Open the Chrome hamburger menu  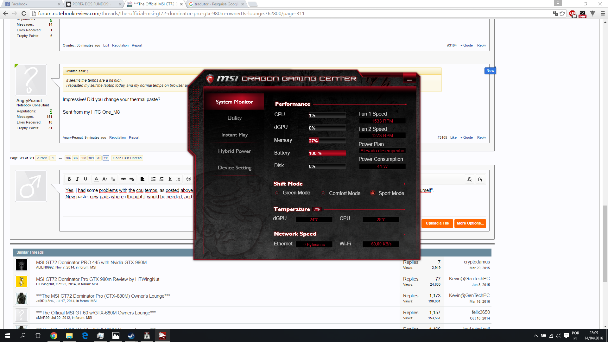pos(602,13)
